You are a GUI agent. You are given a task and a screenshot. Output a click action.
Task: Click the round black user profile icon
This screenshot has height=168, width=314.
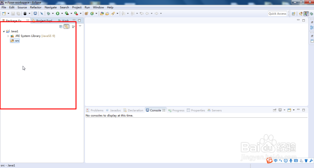point(25,14)
